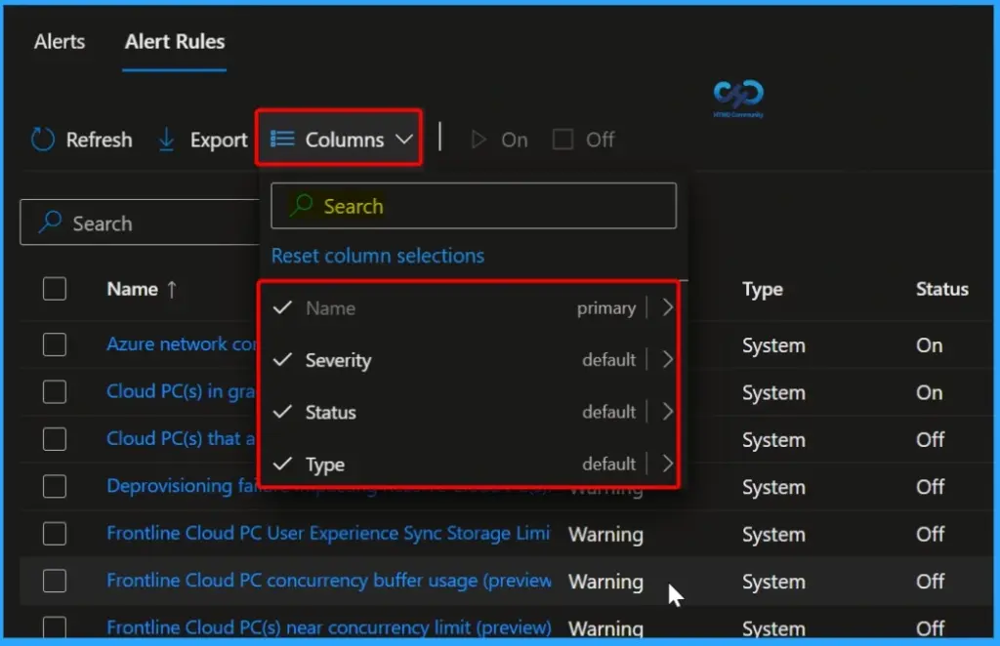
Task: Click the Off toolbar label
Action: click(x=601, y=140)
